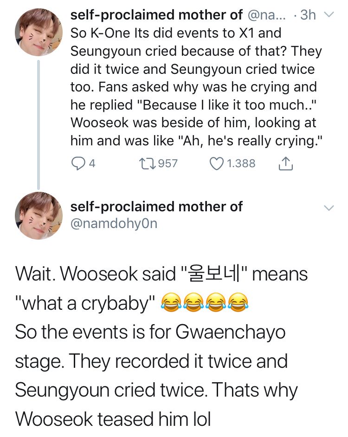Click the laughing-crying emojis in the tweet
This screenshot has width=348, height=437.
coord(204,303)
